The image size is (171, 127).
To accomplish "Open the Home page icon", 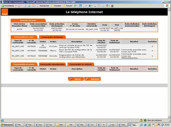I will 34,6.
